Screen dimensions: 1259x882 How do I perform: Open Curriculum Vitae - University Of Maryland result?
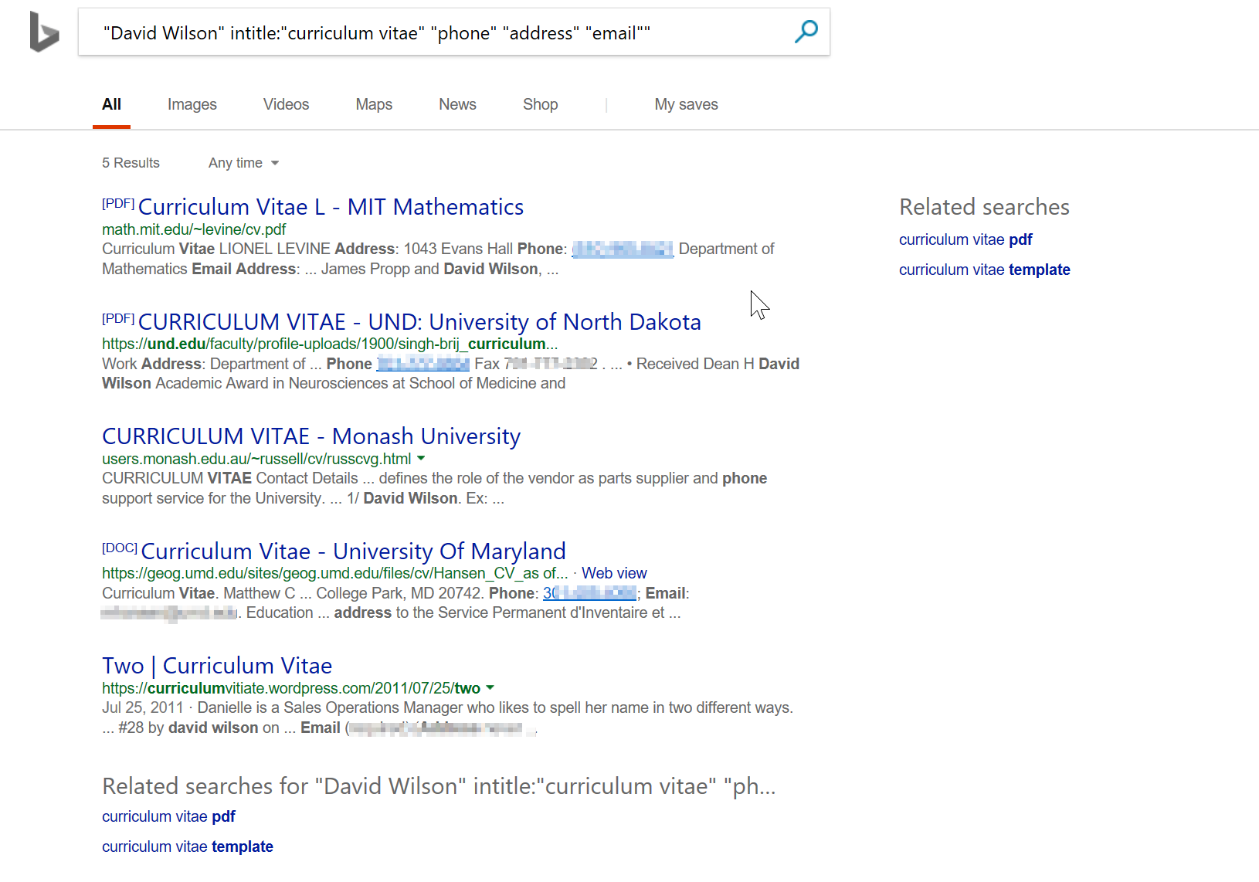click(353, 551)
